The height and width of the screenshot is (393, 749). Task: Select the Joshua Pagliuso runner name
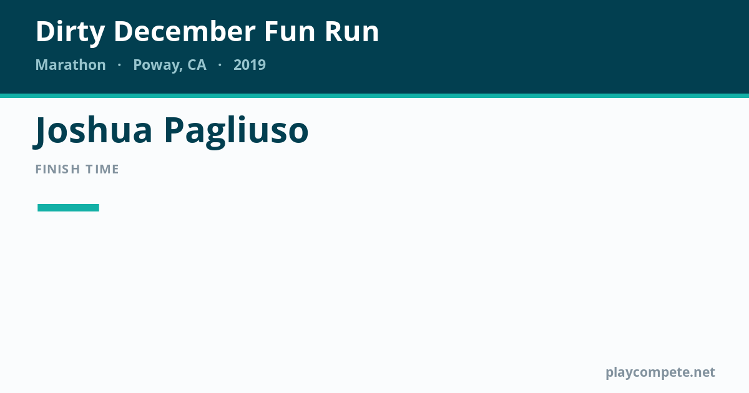pyautogui.click(x=172, y=130)
